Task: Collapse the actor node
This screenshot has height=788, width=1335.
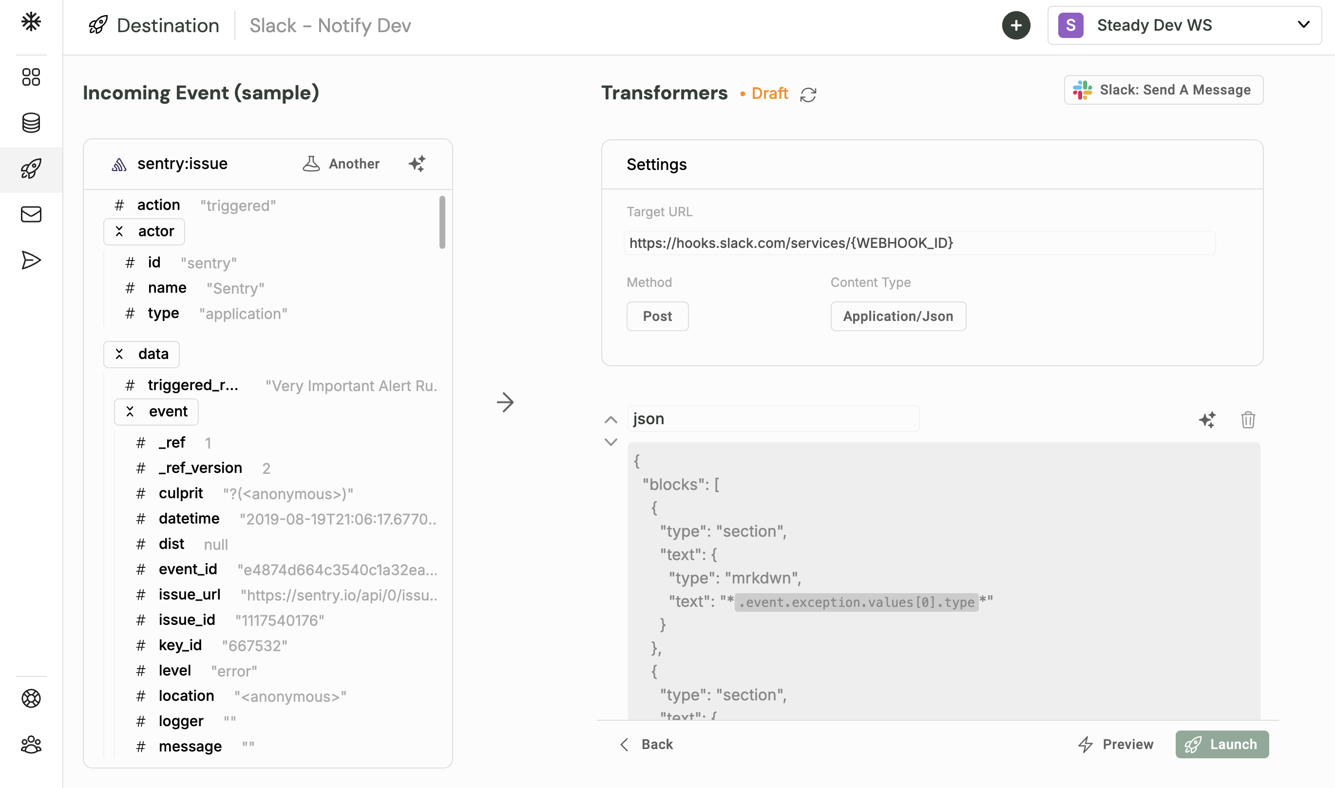Action: [x=119, y=231]
